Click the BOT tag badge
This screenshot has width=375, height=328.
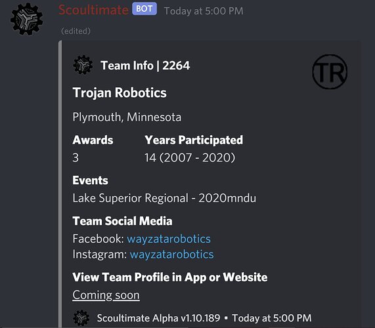(x=144, y=9)
